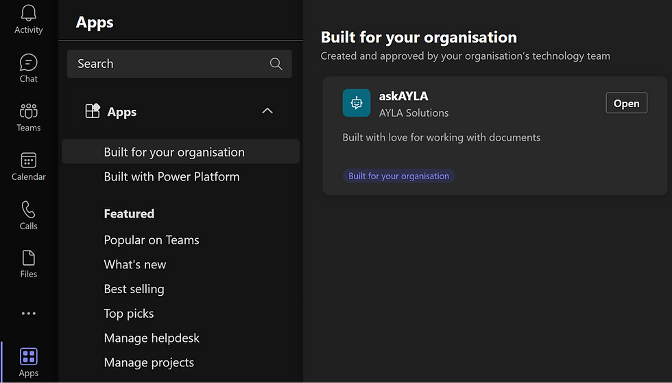
Task: Click the Apps panel title at top
Action: pos(95,22)
